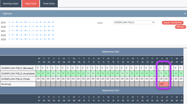Select the Booked cell for day 30

tap(181, 68)
